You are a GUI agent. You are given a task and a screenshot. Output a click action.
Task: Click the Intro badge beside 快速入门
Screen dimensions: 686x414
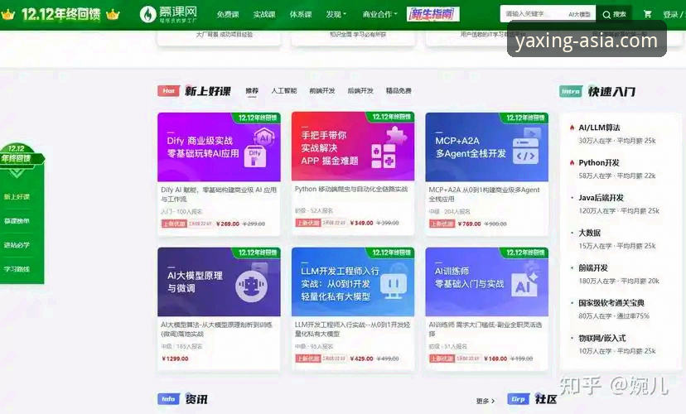tap(571, 91)
